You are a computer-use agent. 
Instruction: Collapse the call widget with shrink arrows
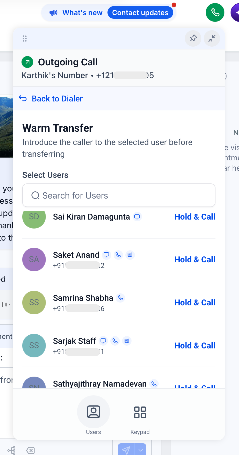(212, 38)
